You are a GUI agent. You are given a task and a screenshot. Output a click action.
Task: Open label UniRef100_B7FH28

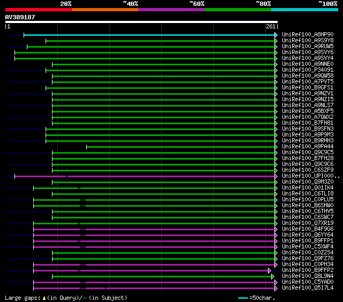coord(308,158)
